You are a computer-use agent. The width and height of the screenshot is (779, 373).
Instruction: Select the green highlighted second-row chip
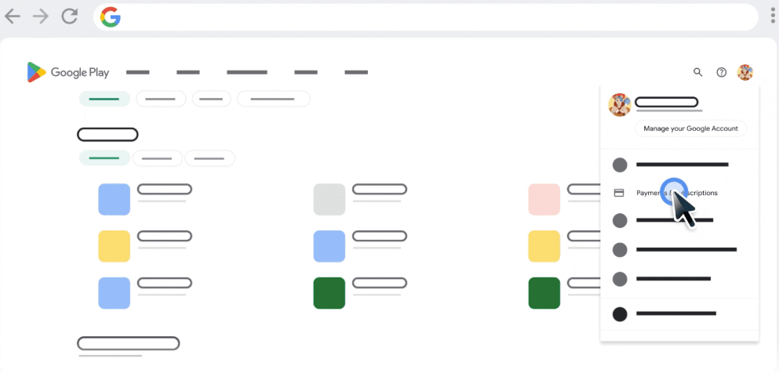click(104, 158)
